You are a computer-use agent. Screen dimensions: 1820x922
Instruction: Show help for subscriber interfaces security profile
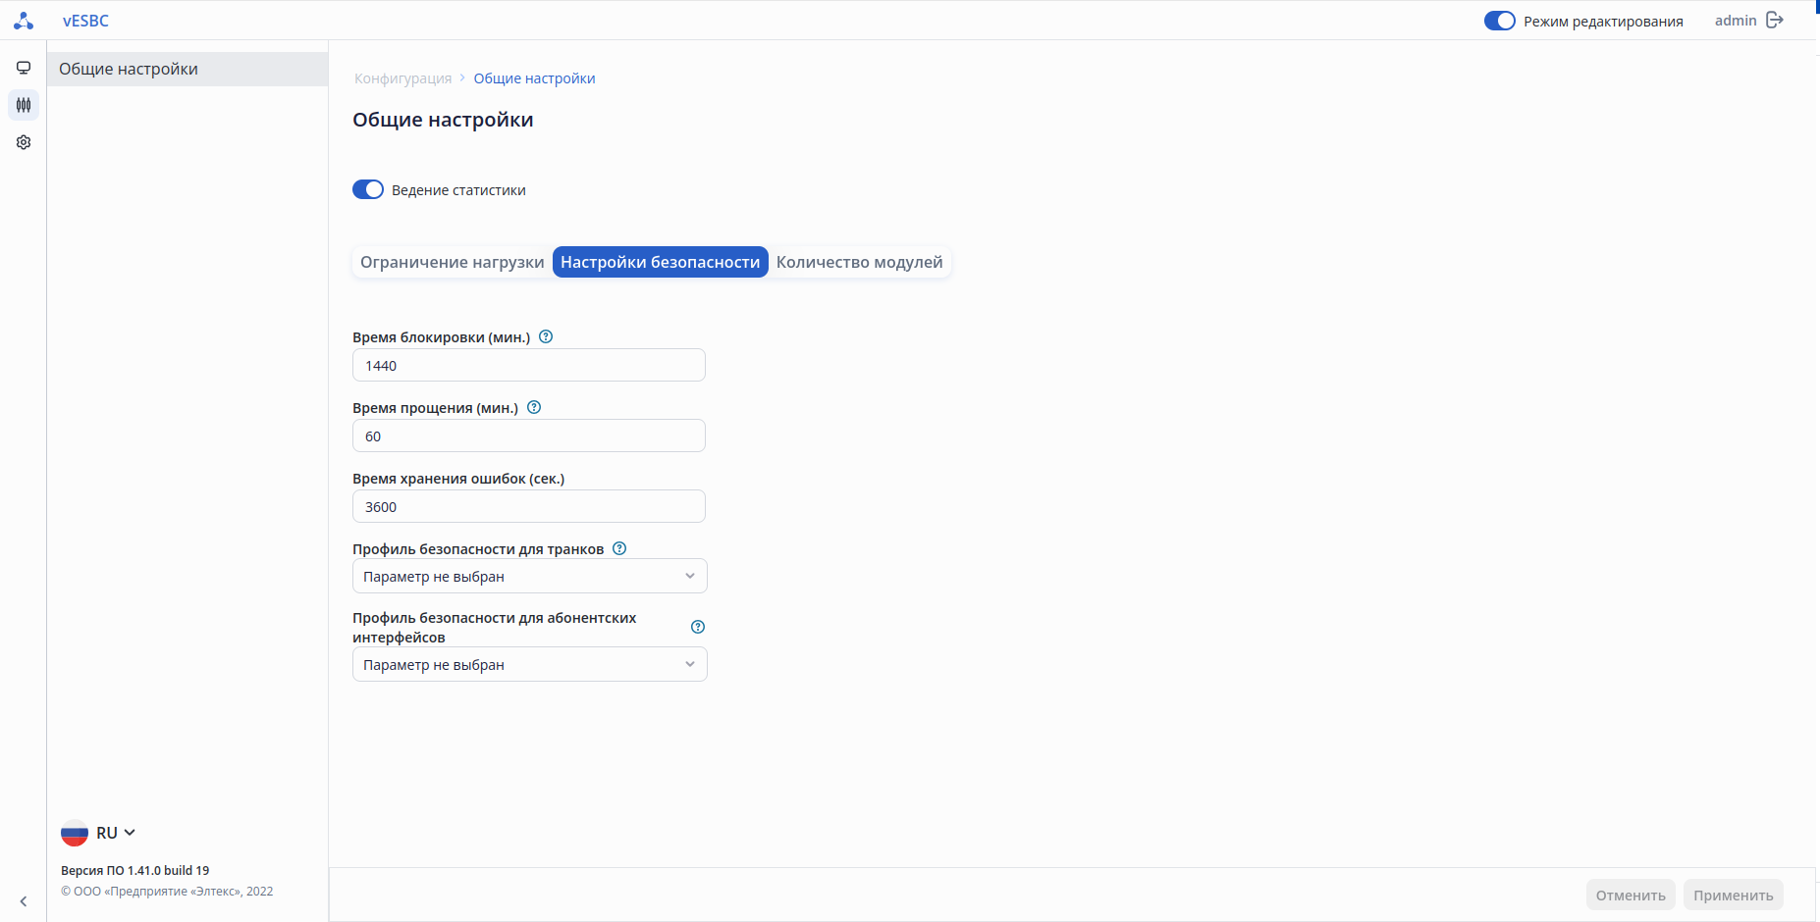pyautogui.click(x=698, y=627)
